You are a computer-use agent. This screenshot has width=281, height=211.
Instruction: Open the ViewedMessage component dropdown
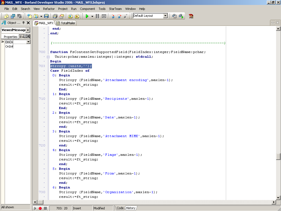pyautogui.click(x=28, y=30)
